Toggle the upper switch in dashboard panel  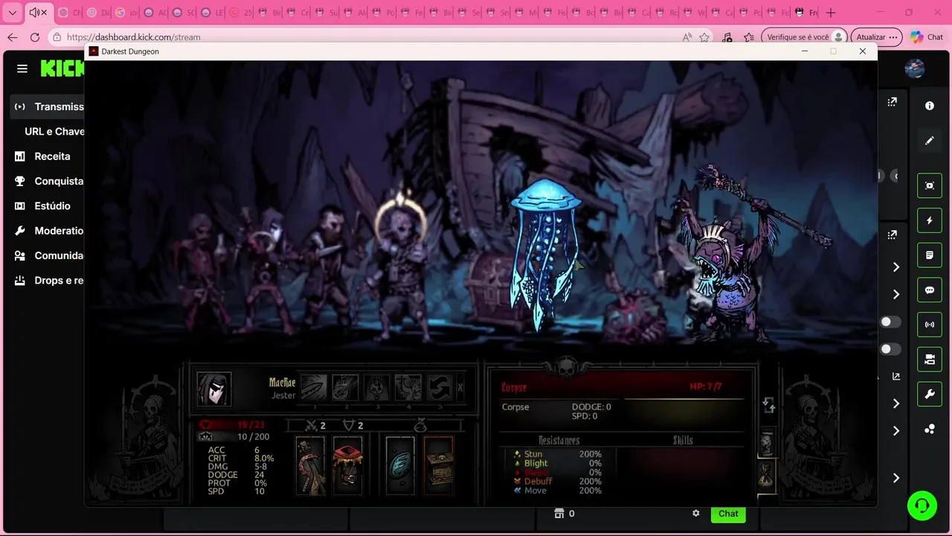coord(890,322)
